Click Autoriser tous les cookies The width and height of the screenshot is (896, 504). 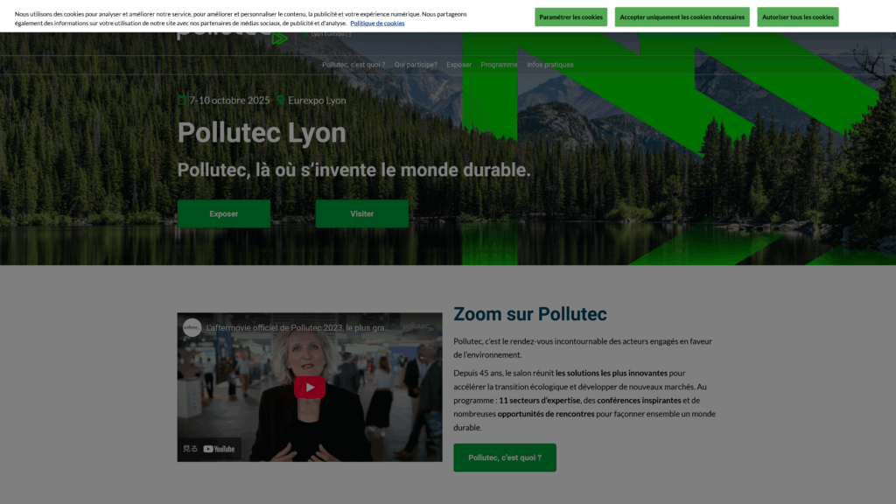(x=798, y=17)
